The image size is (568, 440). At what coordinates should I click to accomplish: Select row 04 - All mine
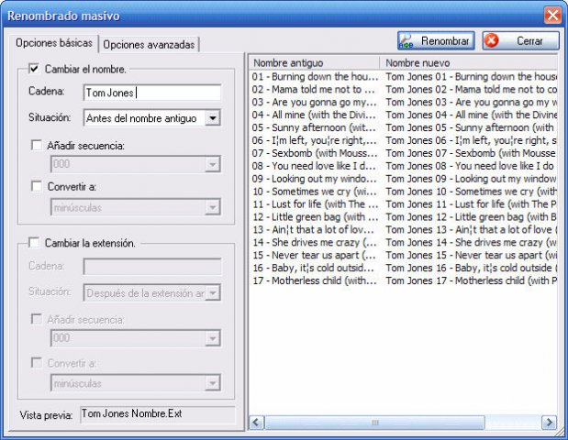coord(315,115)
